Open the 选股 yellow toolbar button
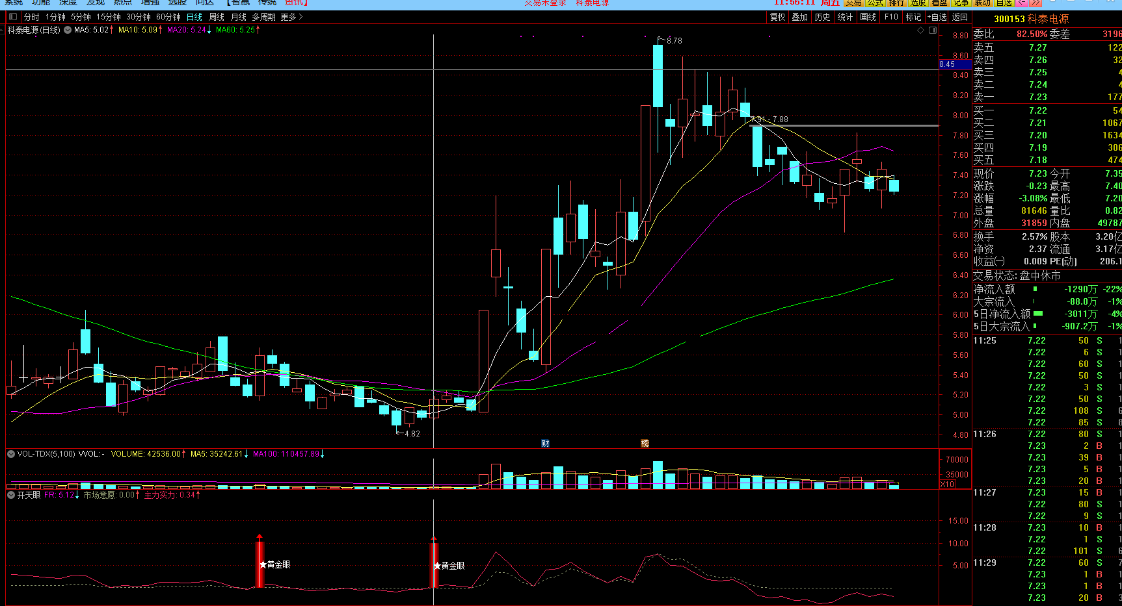The height and width of the screenshot is (606, 1122). (918, 3)
